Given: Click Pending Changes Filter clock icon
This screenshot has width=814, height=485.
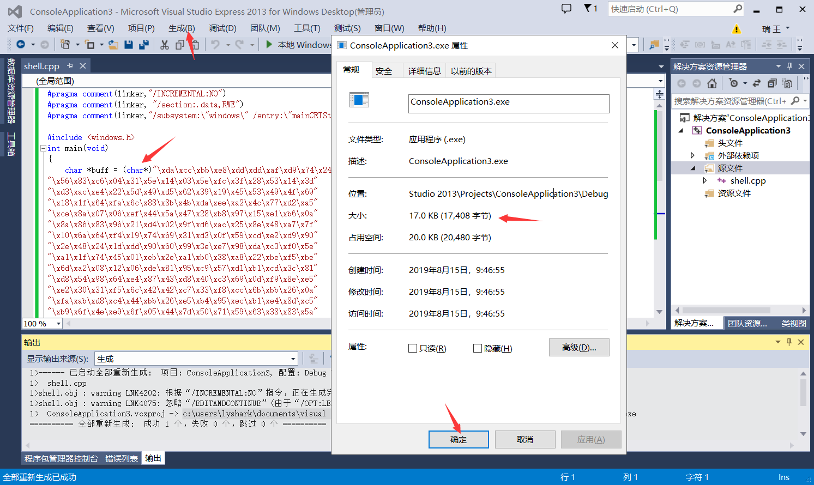Looking at the screenshot, I should (733, 83).
